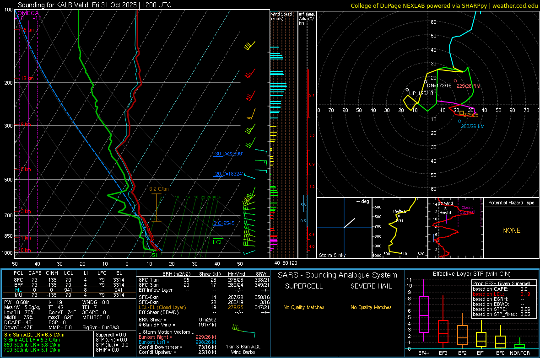Click the Bunkers right-mover circle on hodograph
Screen dimensions: 540x358
click(x=455, y=81)
